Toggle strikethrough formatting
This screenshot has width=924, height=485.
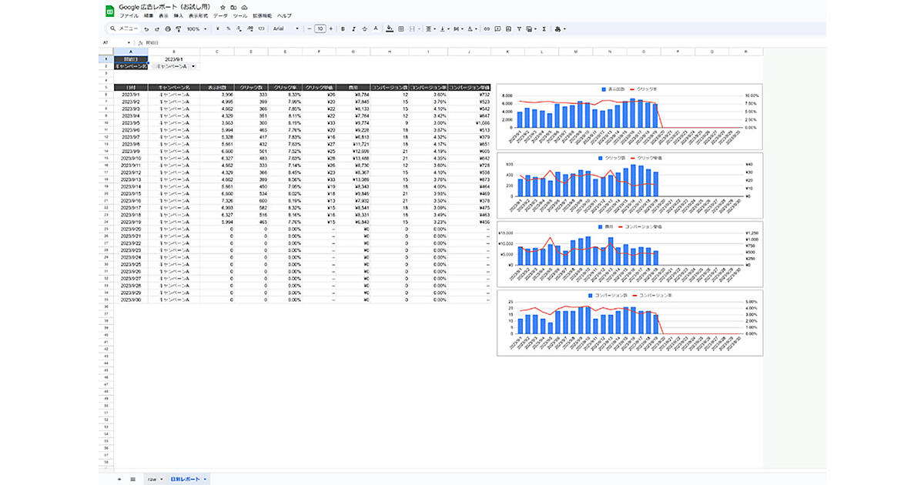pos(364,29)
